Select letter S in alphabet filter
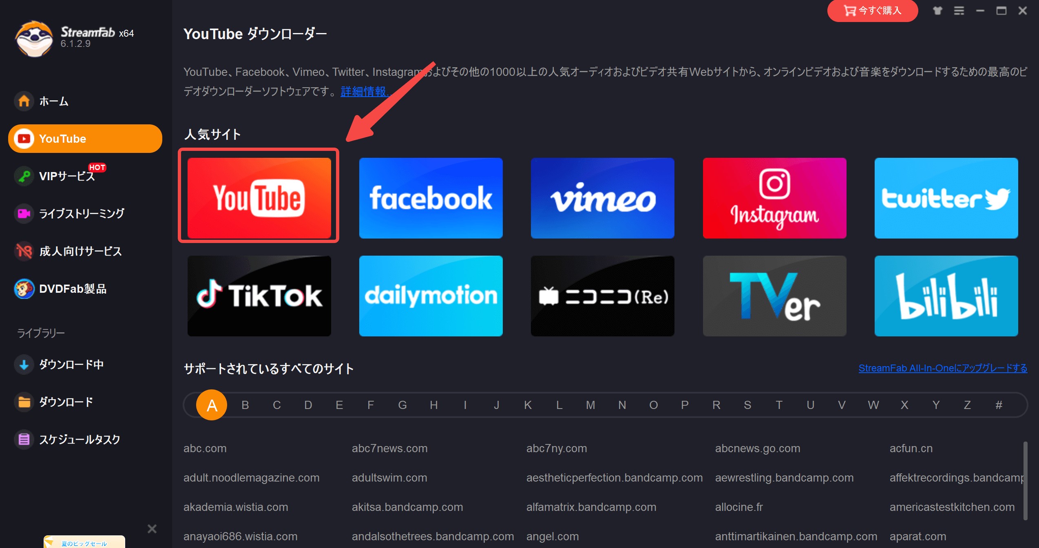The width and height of the screenshot is (1039, 548). pyautogui.click(x=747, y=405)
